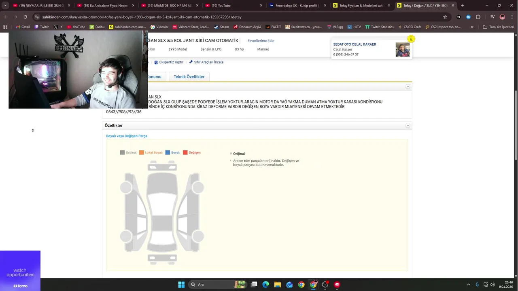518x291 pixels.
Task: Open the CS:GO Craft bookmark
Action: 410,27
